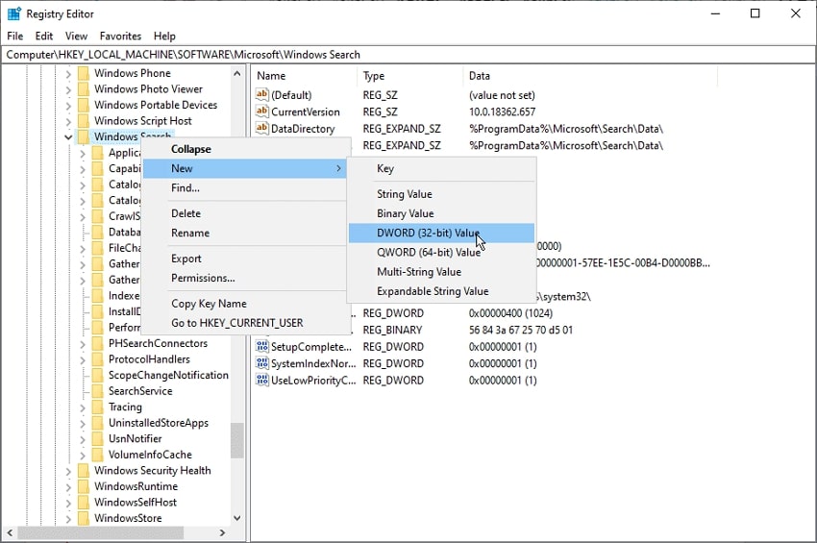
Task: Select the (Default) string value icon
Action: pos(262,95)
